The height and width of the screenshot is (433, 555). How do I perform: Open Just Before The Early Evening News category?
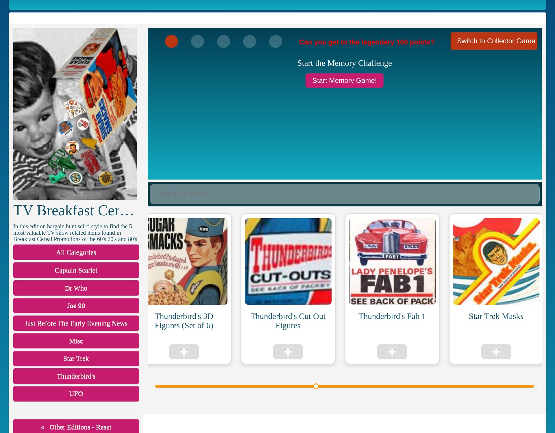coord(76,323)
